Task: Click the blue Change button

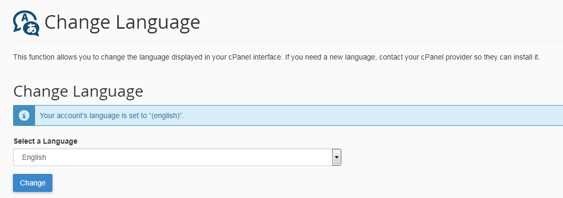Action: pyautogui.click(x=32, y=183)
